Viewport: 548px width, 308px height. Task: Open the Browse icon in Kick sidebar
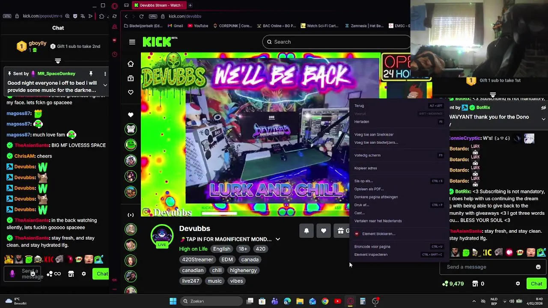point(131,78)
